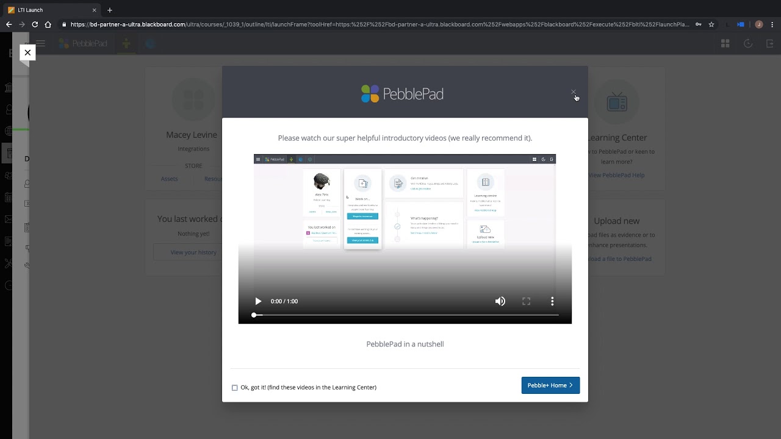Click the ATLAS globe icon in header
781x439 pixels.
150,43
